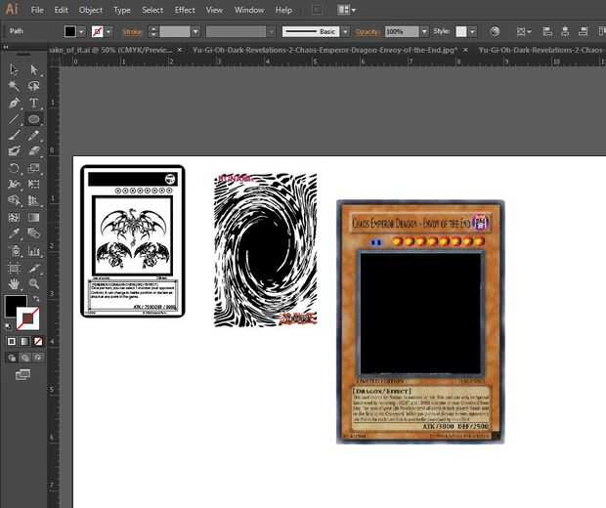The image size is (606, 508).
Task: Select the Zoom magnifier tool
Action: click(x=34, y=283)
